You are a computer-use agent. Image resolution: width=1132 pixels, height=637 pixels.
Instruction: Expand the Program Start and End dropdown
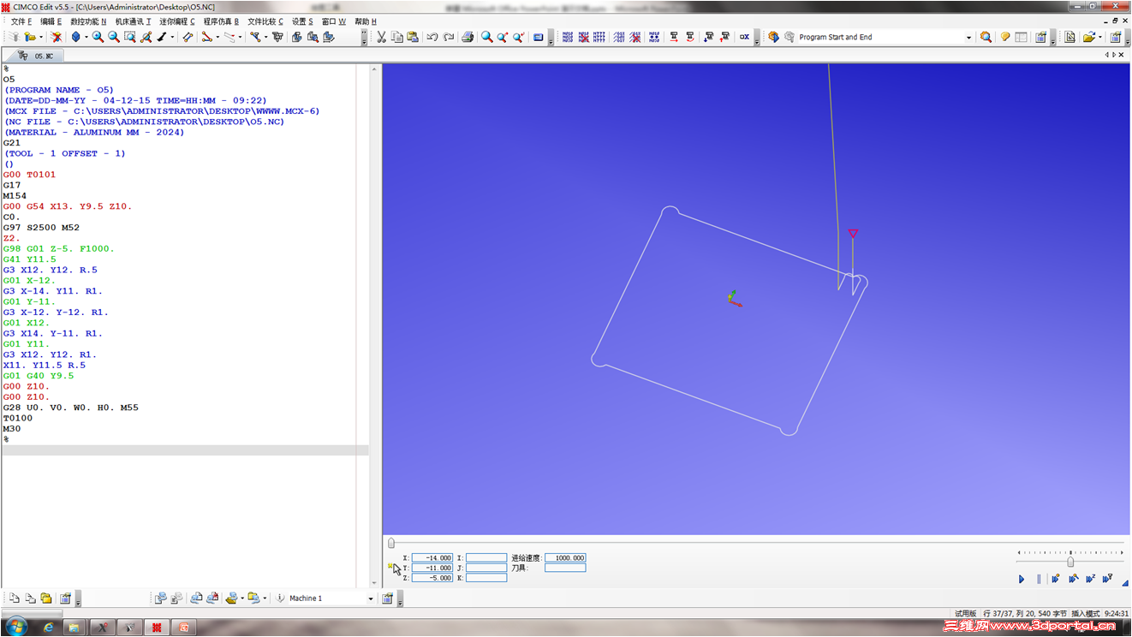pos(968,37)
